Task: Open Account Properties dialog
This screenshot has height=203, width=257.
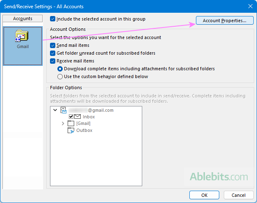Action: [x=225, y=21]
